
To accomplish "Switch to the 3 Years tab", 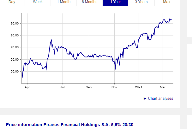I will [x=141, y=2].
